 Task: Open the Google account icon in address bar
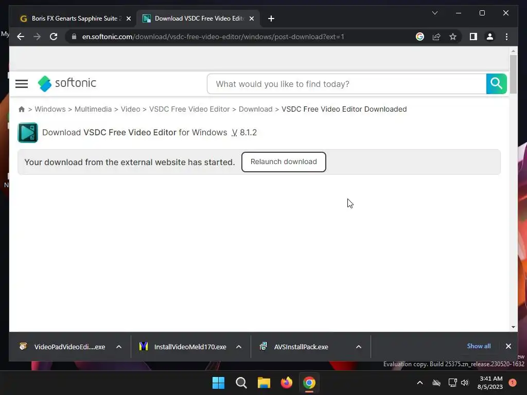420,37
